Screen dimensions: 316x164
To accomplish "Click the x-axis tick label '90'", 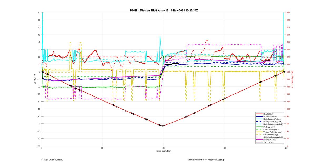I will (x=225, y=148).
